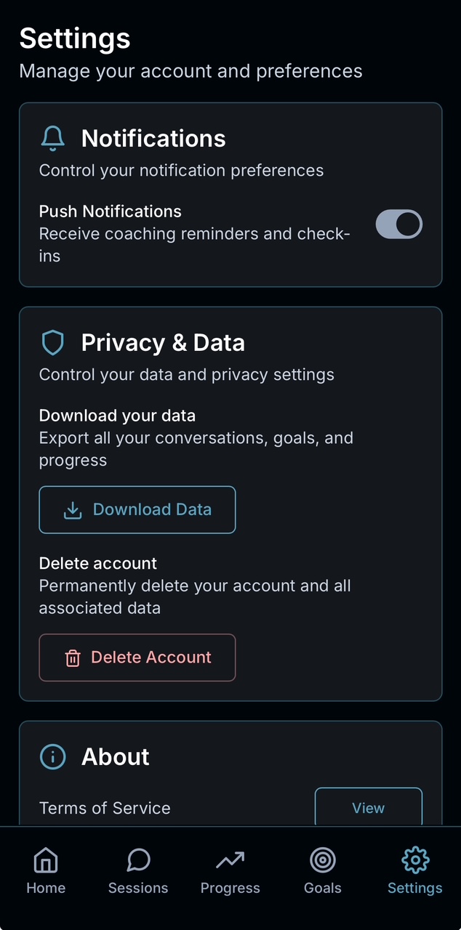The width and height of the screenshot is (461, 930).
Task: Select the Home icon in bottom navigation
Action: 46,860
